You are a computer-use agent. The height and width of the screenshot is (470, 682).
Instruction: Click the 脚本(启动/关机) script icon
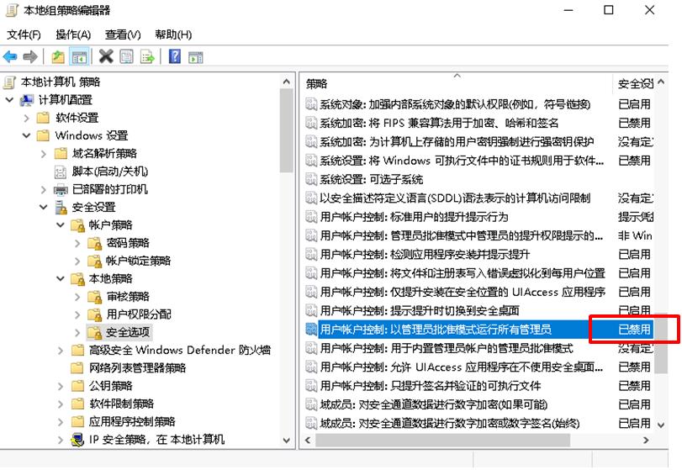click(60, 172)
